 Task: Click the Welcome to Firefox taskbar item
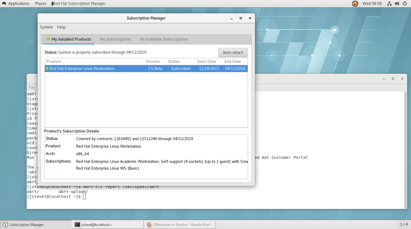coord(180,225)
